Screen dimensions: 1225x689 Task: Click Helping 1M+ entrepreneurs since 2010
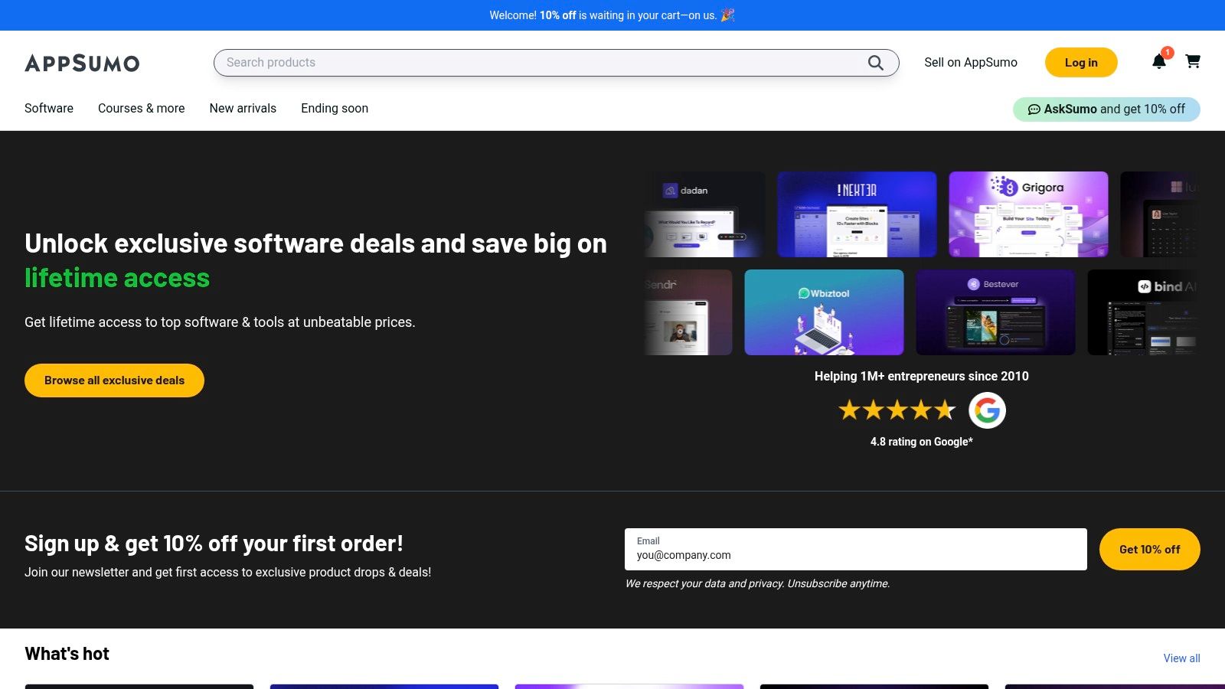click(922, 376)
